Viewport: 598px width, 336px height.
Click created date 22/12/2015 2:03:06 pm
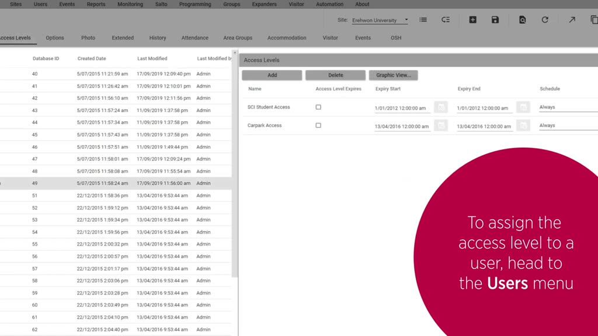click(102, 281)
